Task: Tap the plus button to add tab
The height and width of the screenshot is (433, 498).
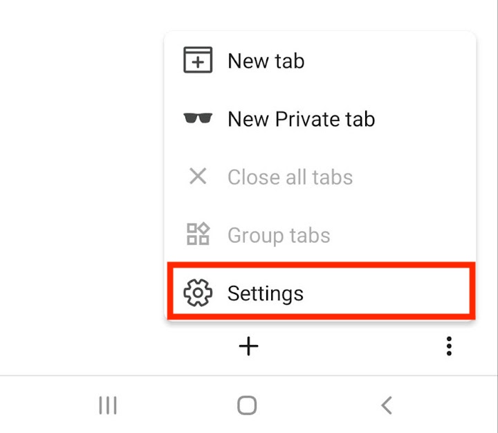Action: 248,346
